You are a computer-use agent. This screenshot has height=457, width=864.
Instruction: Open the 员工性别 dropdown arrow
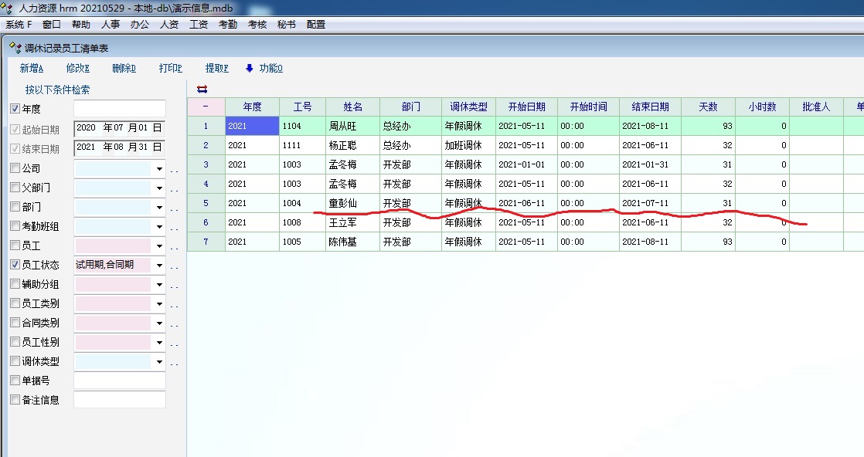coord(159,342)
